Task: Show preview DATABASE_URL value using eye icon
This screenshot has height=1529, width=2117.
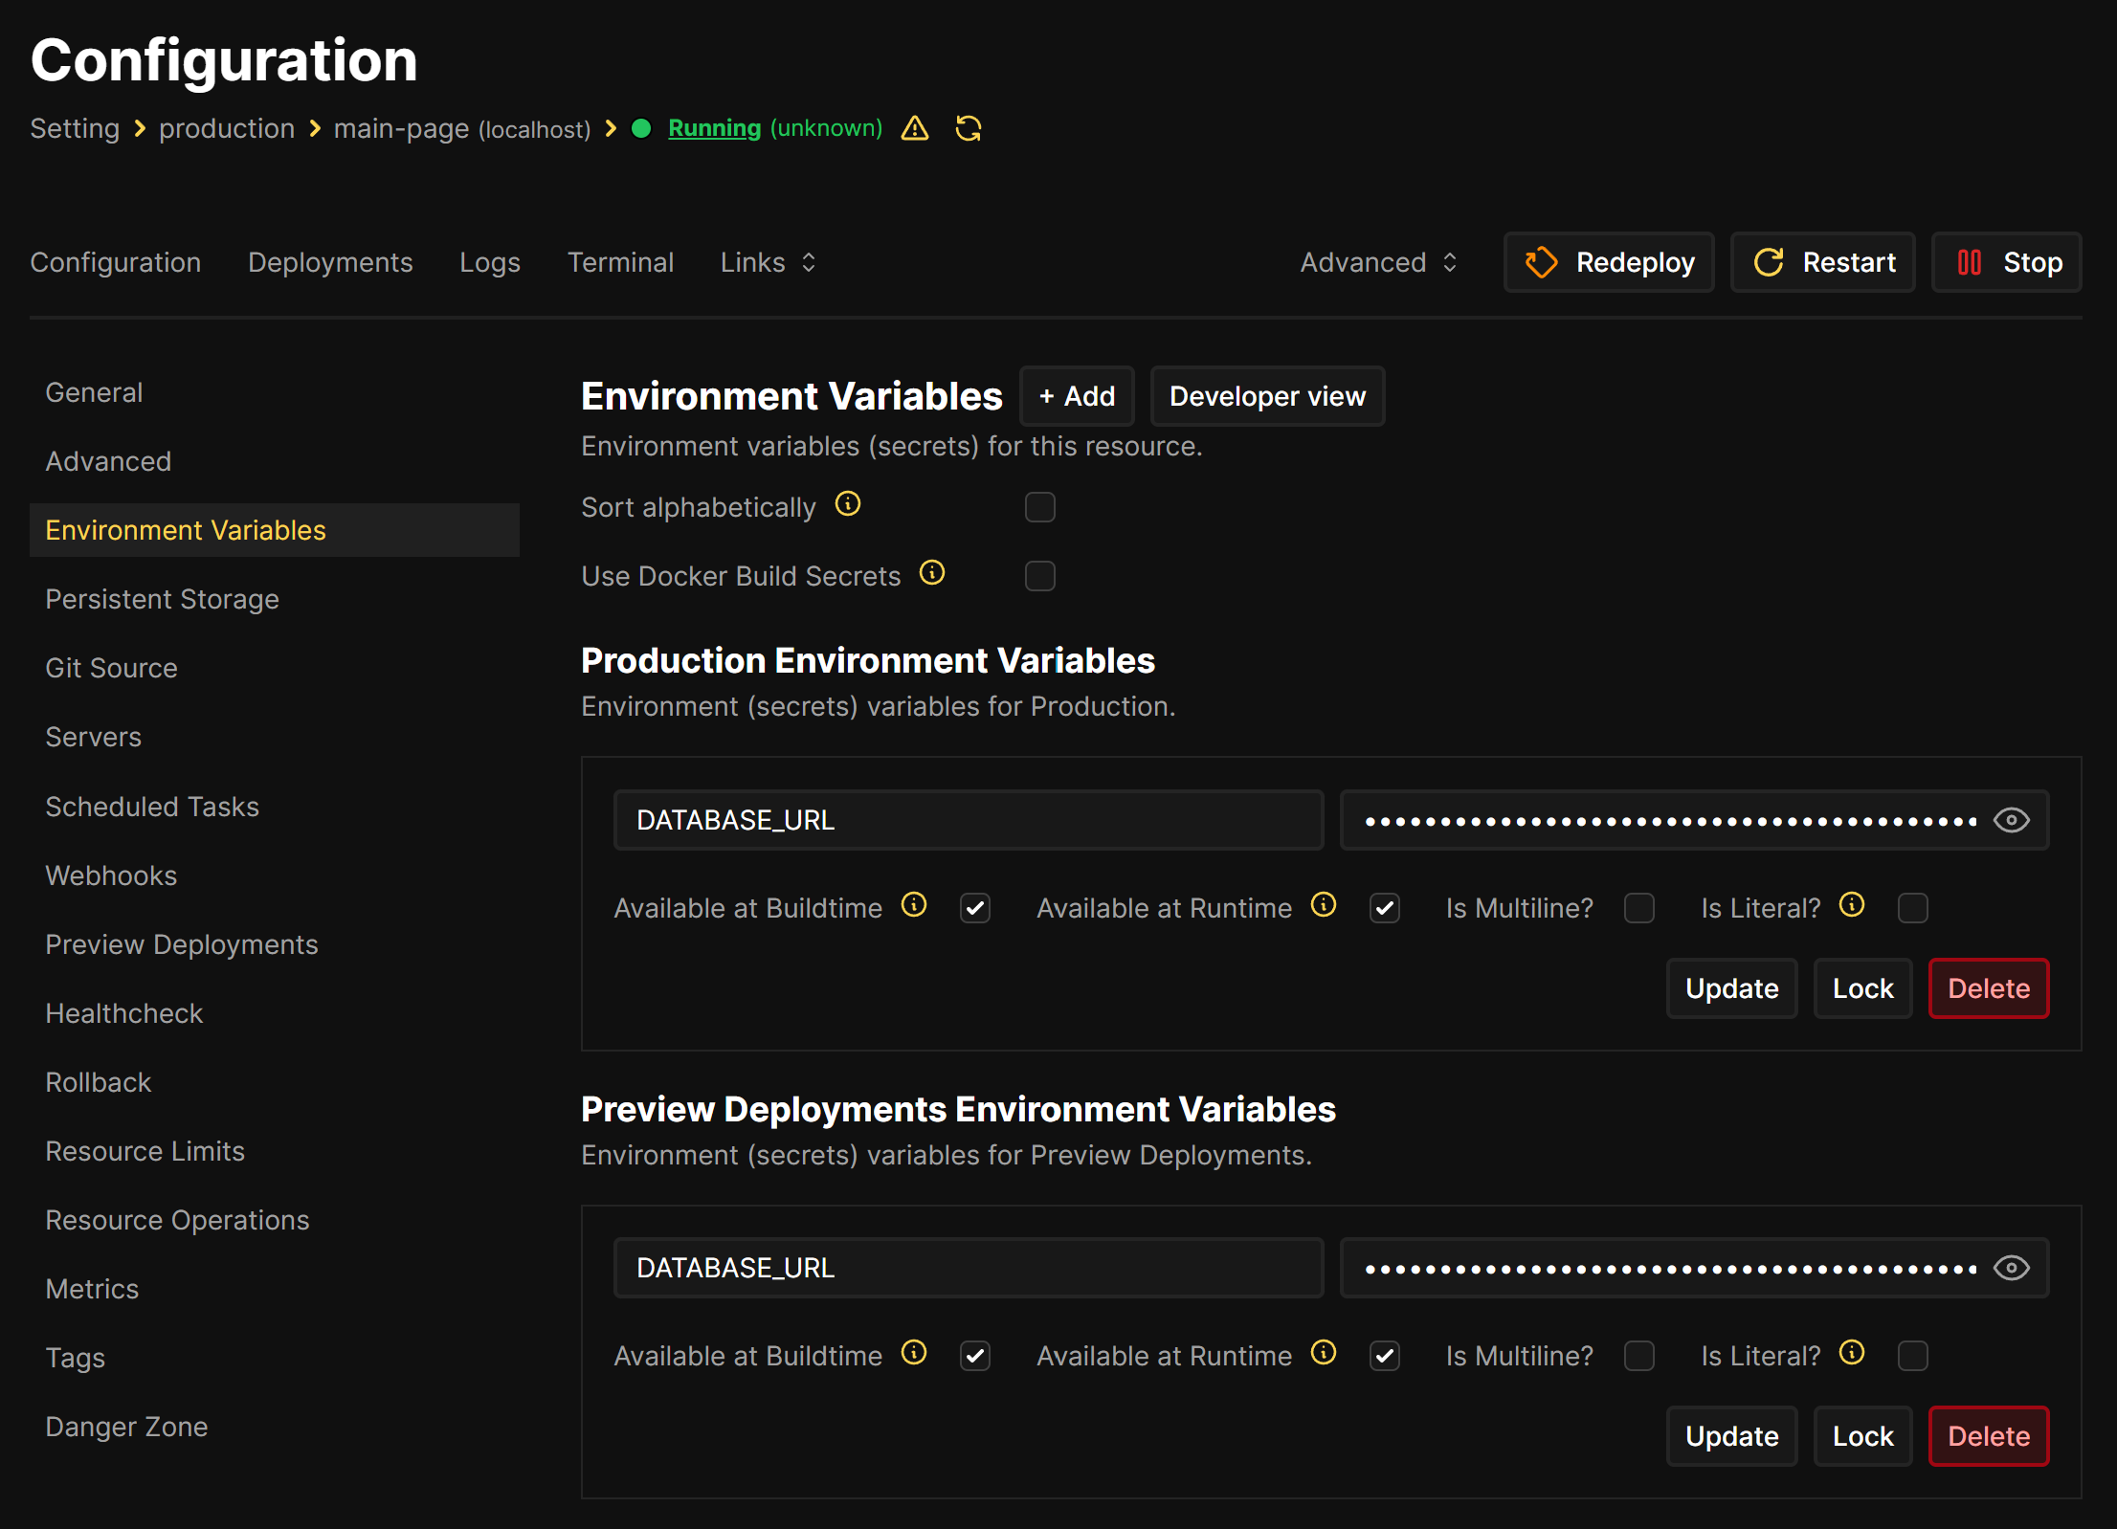Action: 2012,1268
